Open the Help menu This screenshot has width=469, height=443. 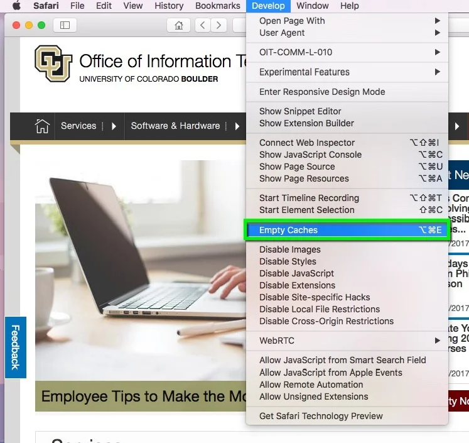(x=349, y=6)
